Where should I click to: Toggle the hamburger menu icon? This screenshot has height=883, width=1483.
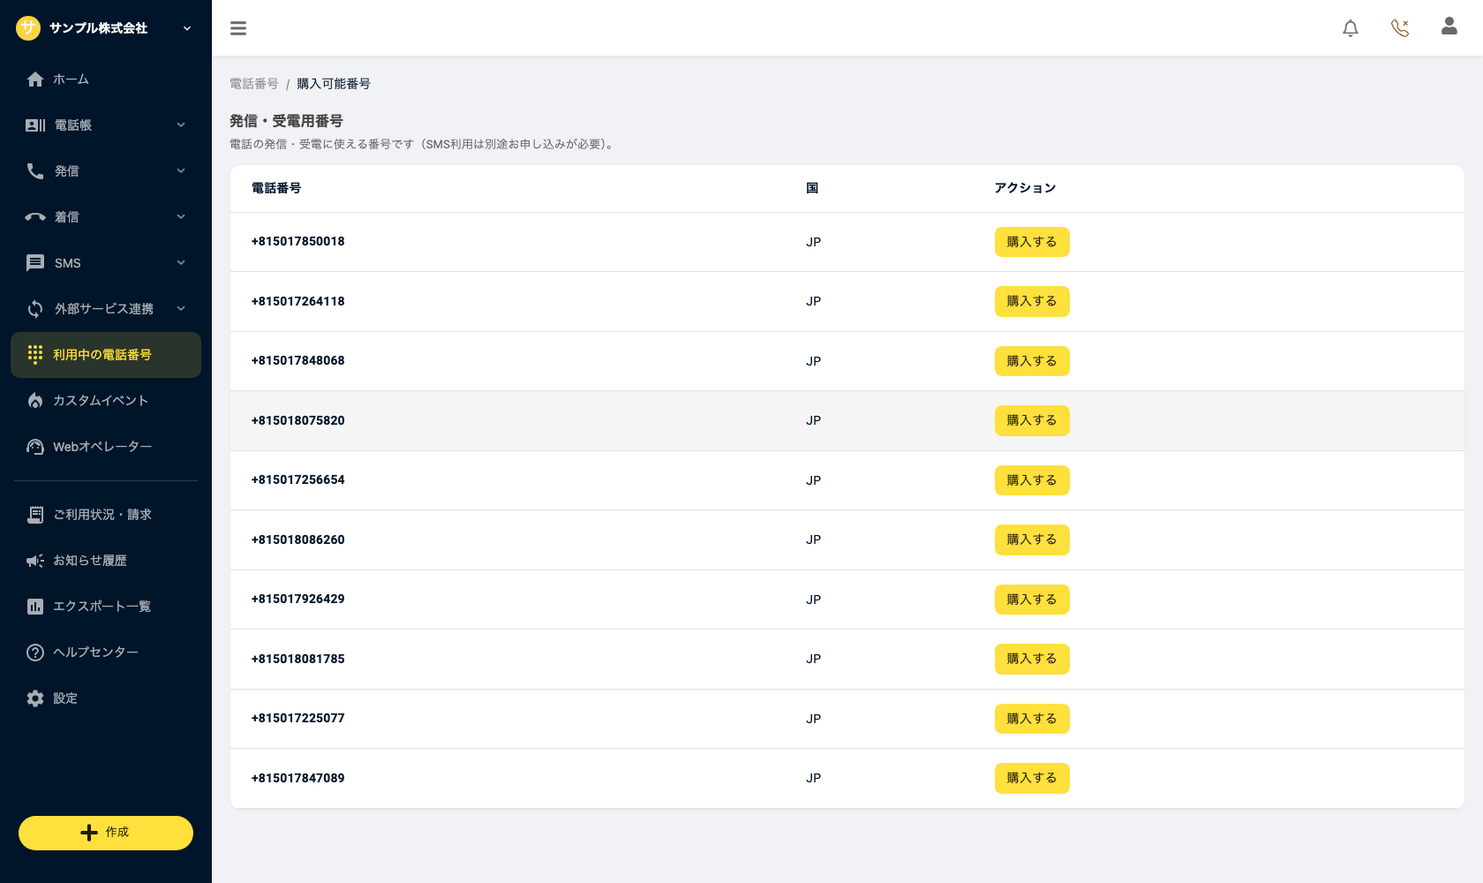238,28
